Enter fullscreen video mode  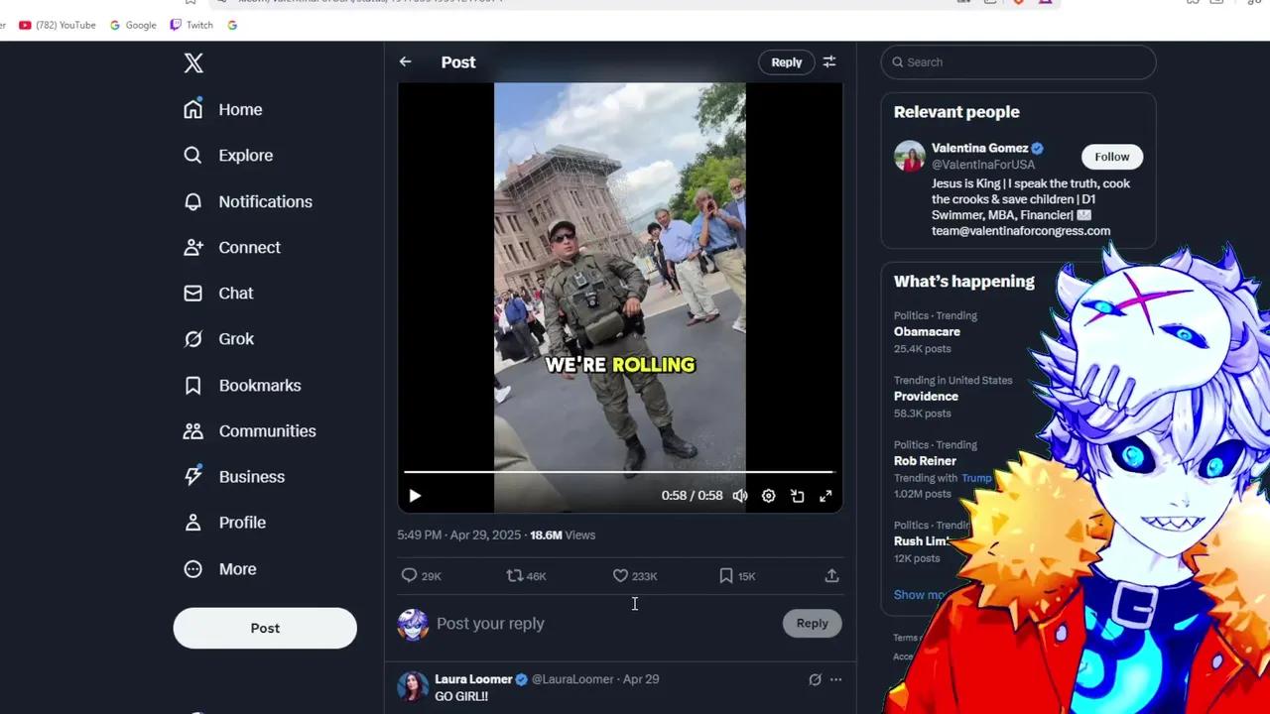coord(825,496)
